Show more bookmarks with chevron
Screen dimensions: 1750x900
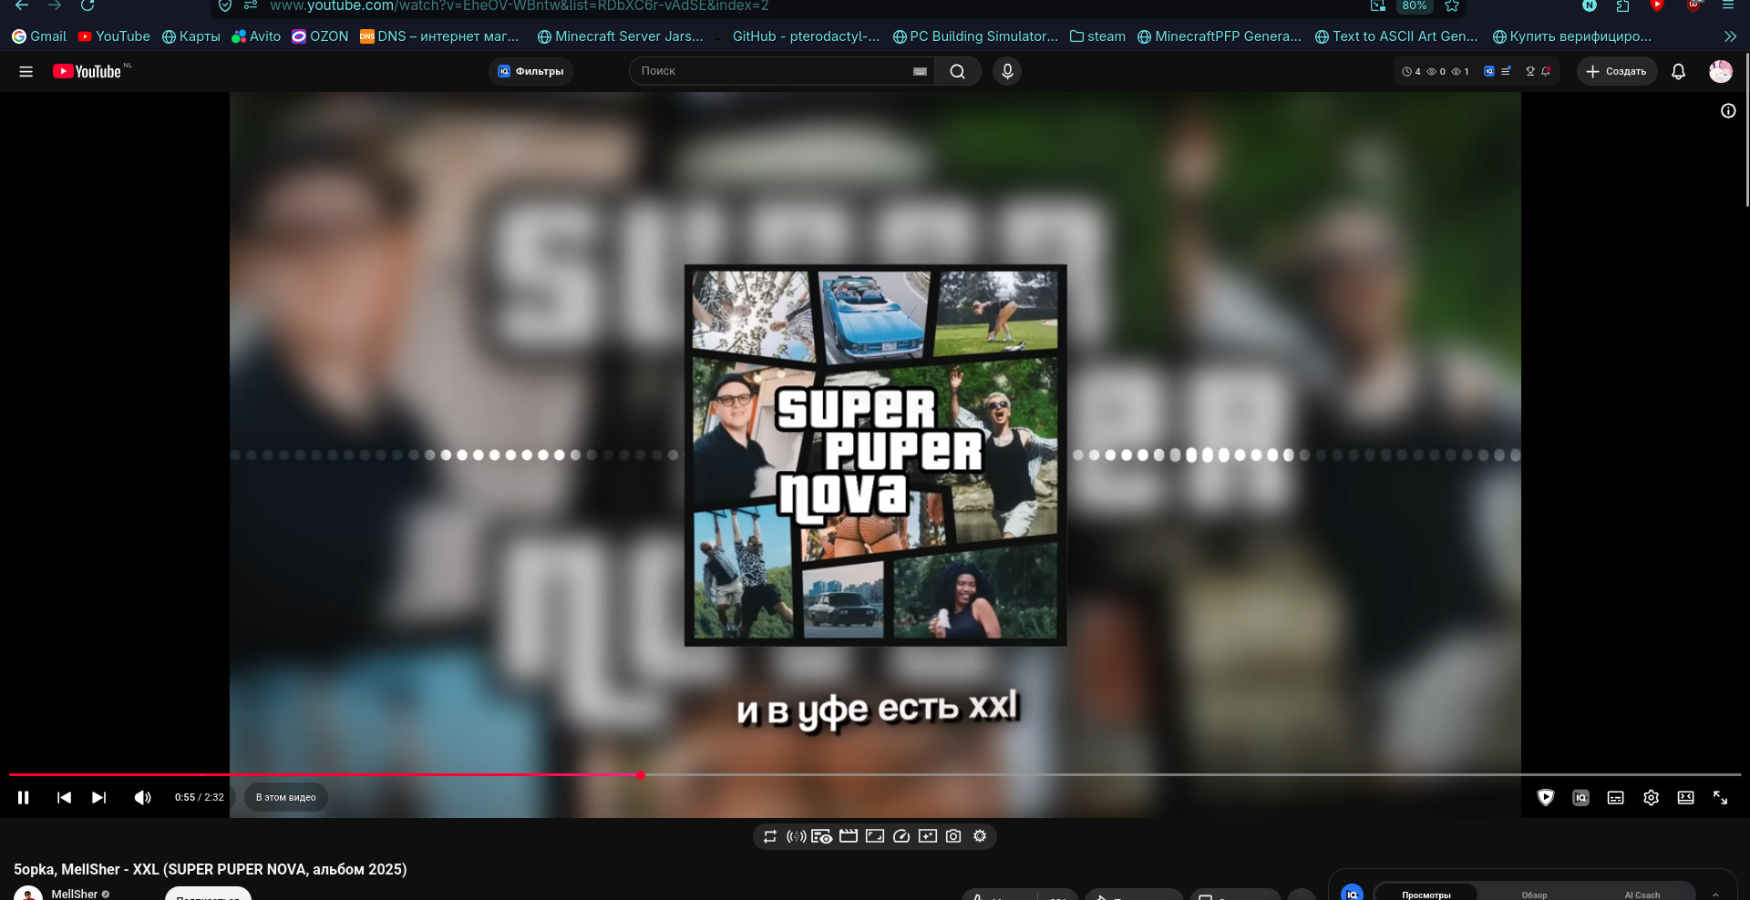click(1730, 36)
